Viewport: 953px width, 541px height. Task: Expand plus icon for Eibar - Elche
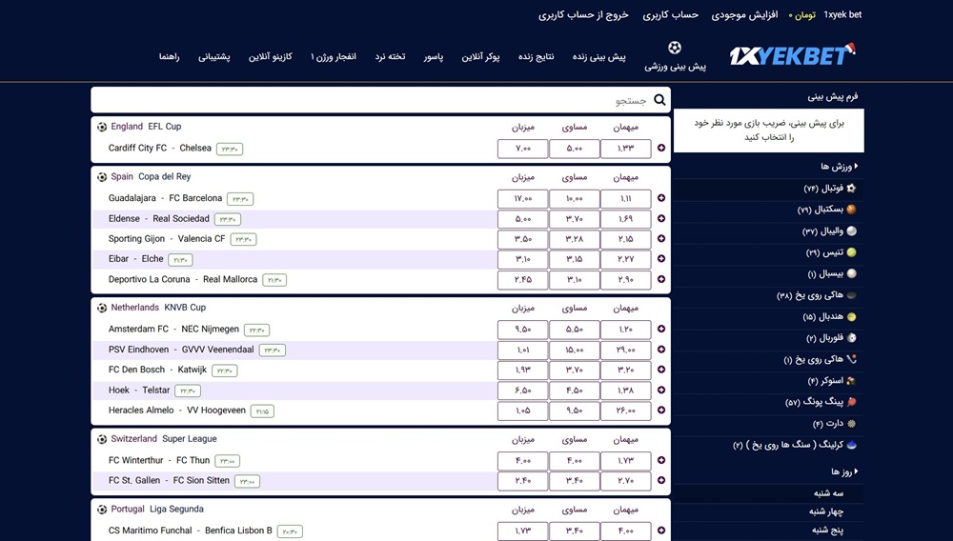(x=661, y=259)
